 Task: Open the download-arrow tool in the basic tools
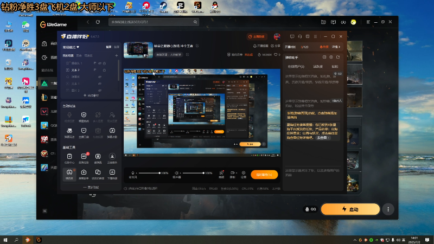(x=112, y=158)
